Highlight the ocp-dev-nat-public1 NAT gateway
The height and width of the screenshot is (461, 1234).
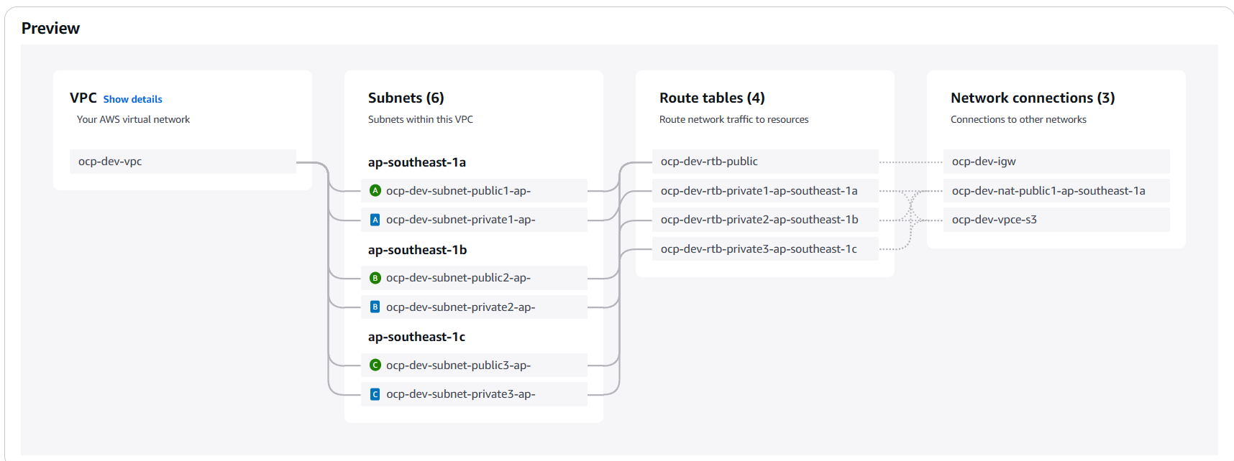[x=1056, y=191]
